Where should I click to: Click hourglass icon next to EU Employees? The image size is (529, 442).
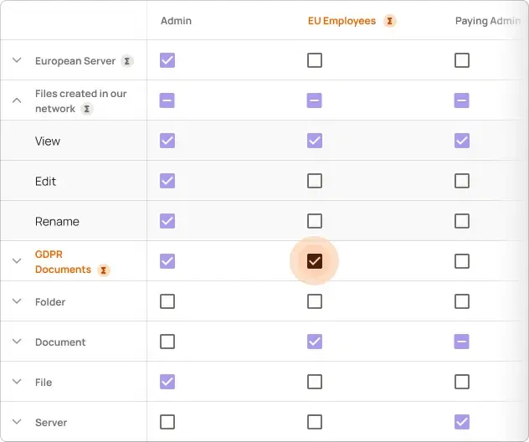point(389,21)
